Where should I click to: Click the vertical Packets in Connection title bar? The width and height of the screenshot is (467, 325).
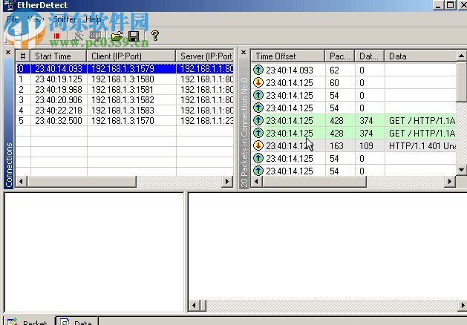coord(244,122)
